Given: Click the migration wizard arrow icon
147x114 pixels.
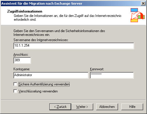Looking at the screenshot, I should [138, 15].
